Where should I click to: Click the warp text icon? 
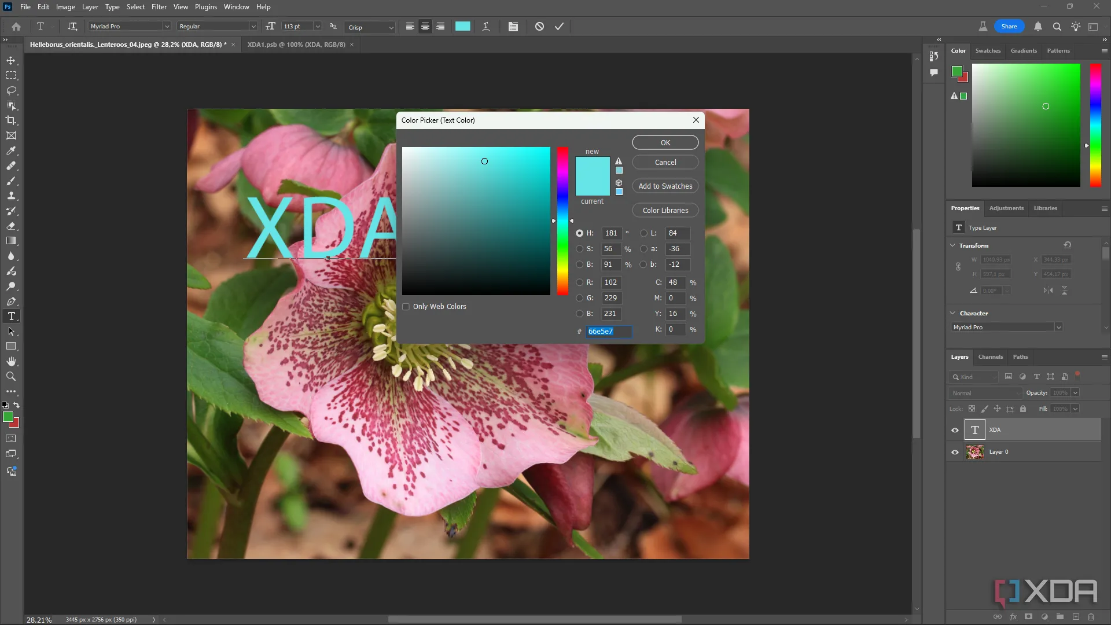(x=486, y=27)
